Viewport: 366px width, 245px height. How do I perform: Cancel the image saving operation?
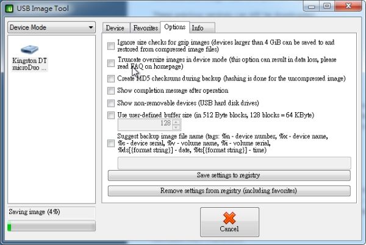tap(229, 222)
